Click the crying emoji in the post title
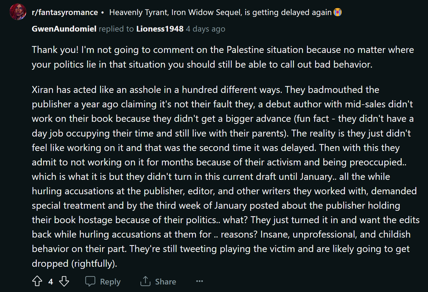This screenshot has height=292, width=428. click(338, 12)
